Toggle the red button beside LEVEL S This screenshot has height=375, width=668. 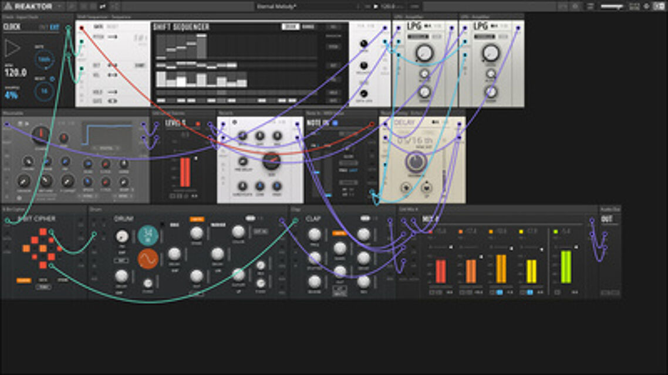198,124
